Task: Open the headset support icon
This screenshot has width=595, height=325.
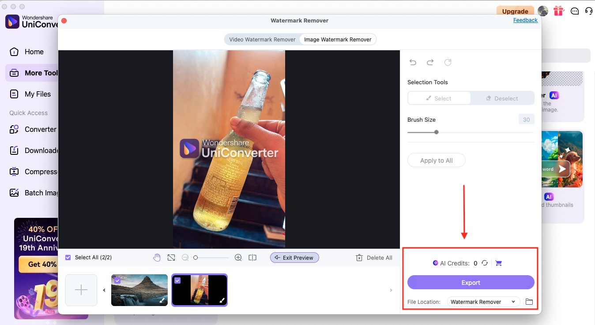Action: tap(588, 11)
